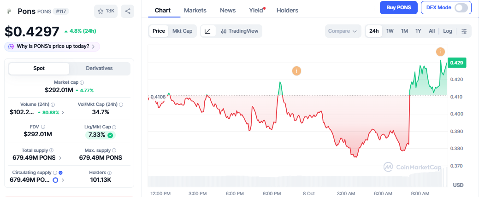
Task: Open the share icon next to watchlist
Action: pyautogui.click(x=128, y=12)
